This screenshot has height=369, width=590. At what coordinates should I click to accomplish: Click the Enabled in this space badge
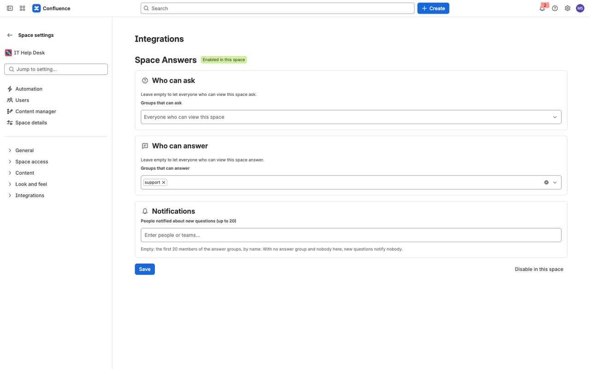[x=224, y=60]
